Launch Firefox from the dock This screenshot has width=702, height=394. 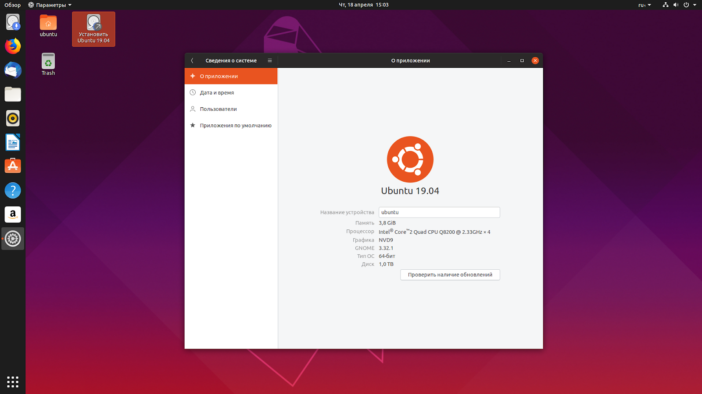click(x=13, y=46)
